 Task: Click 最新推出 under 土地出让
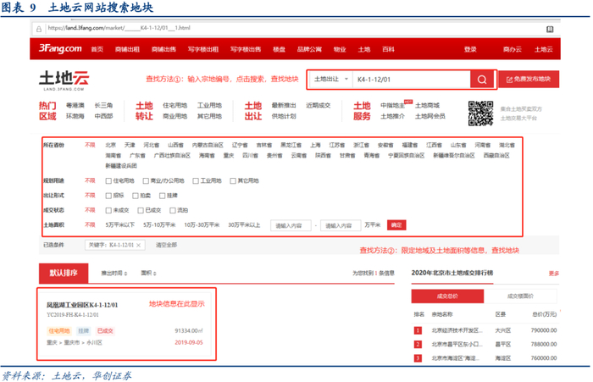tap(284, 106)
